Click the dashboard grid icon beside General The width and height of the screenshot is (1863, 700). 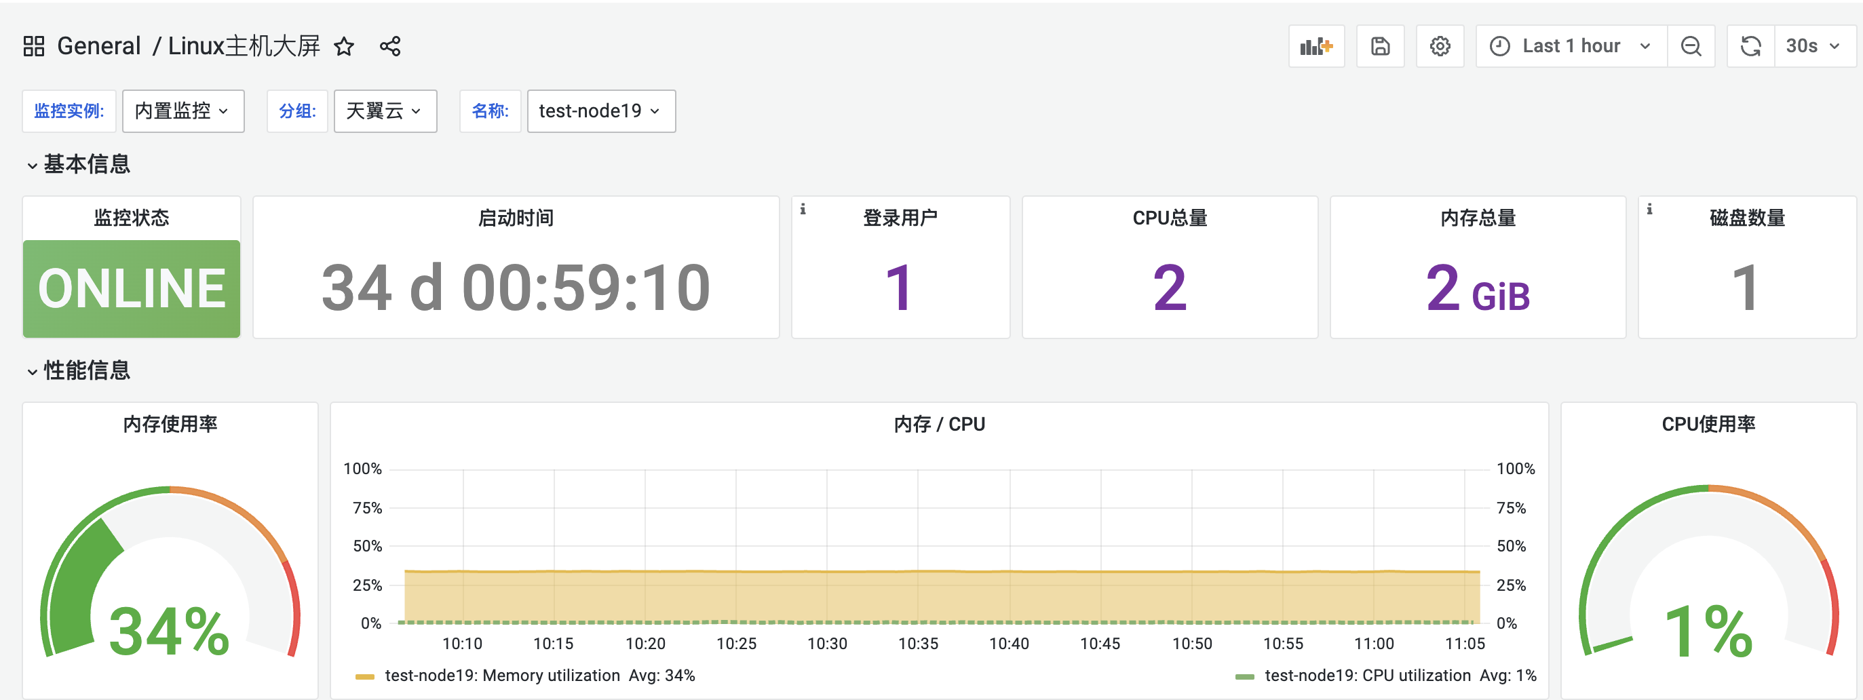(x=34, y=46)
